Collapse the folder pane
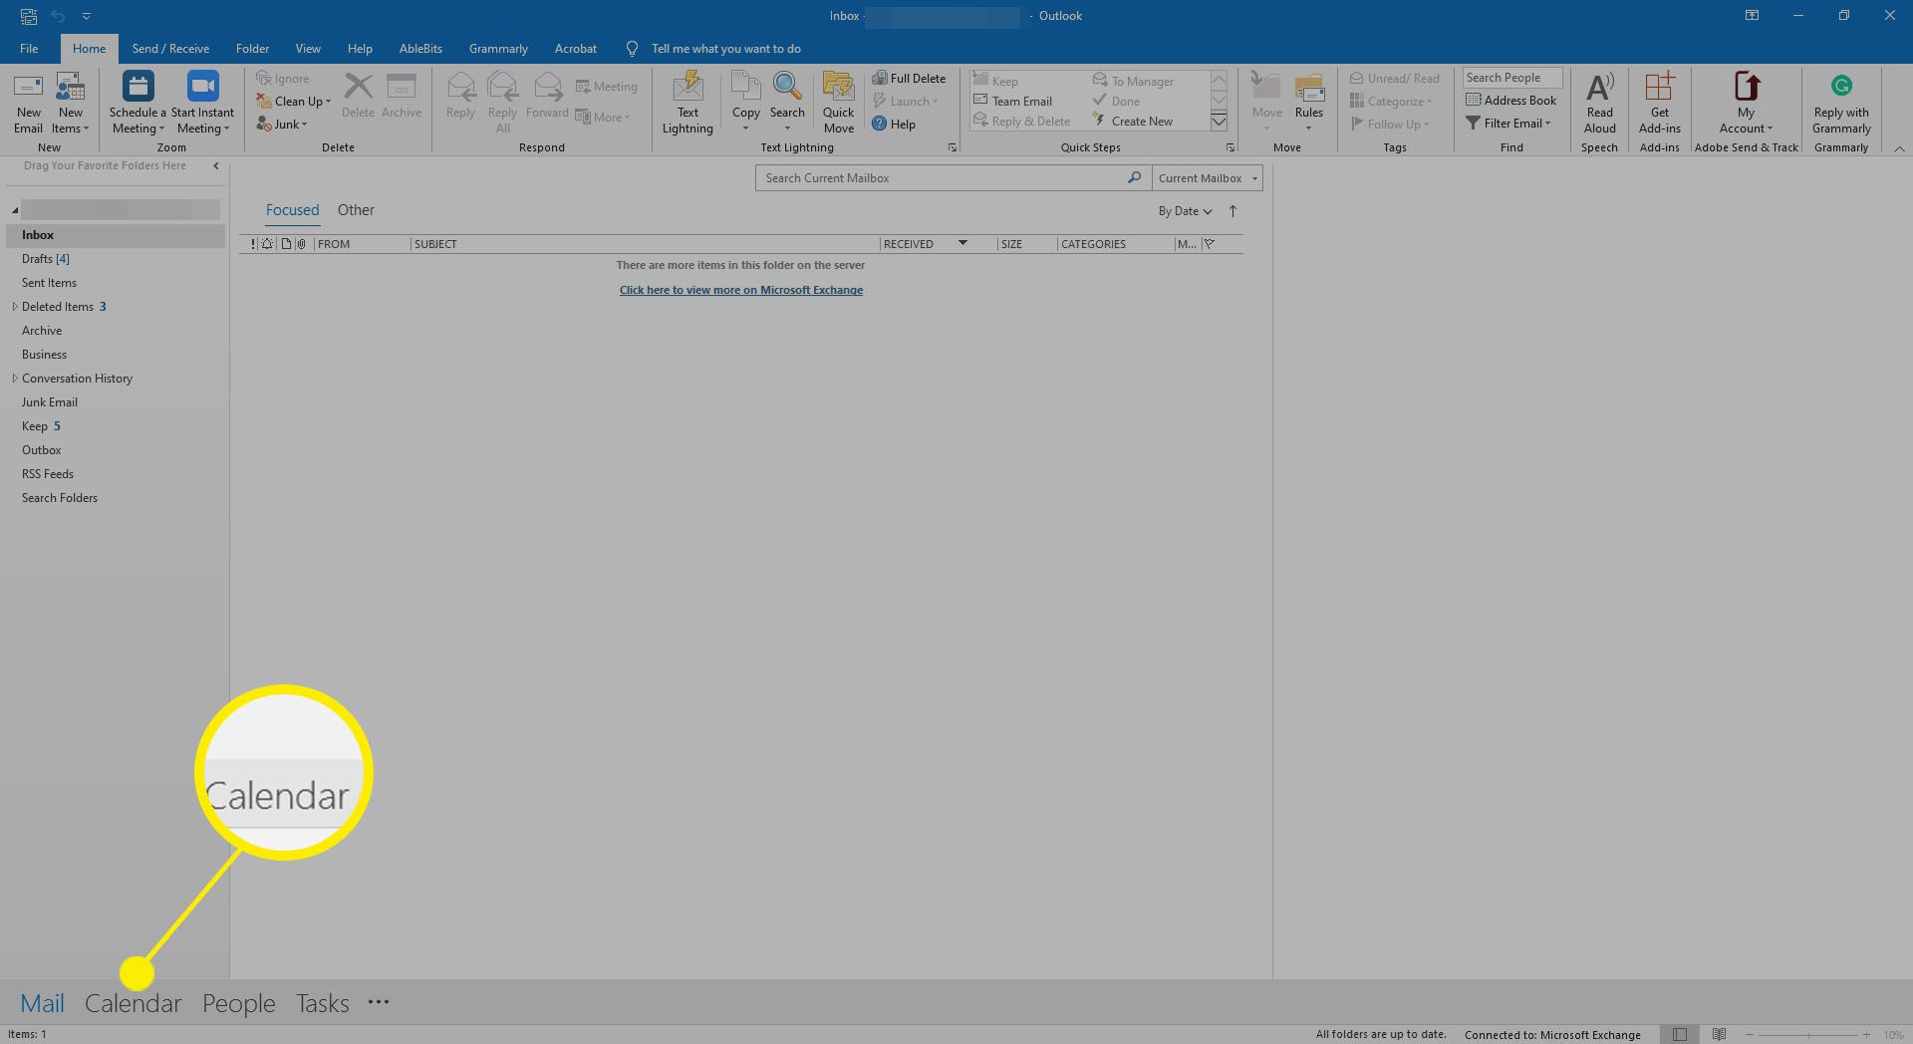This screenshot has height=1044, width=1913. point(216,165)
